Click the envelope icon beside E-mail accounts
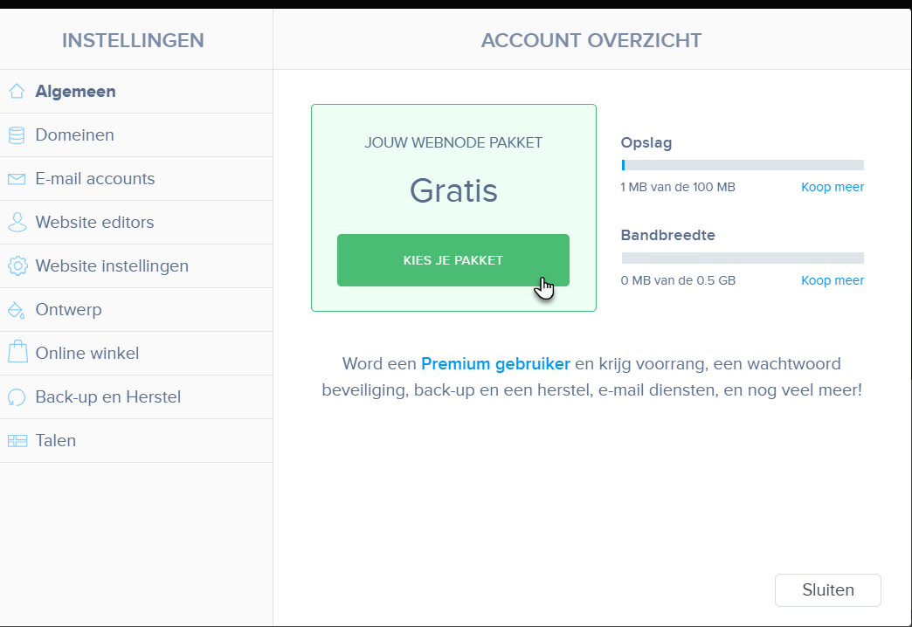This screenshot has height=627, width=912. [x=17, y=178]
